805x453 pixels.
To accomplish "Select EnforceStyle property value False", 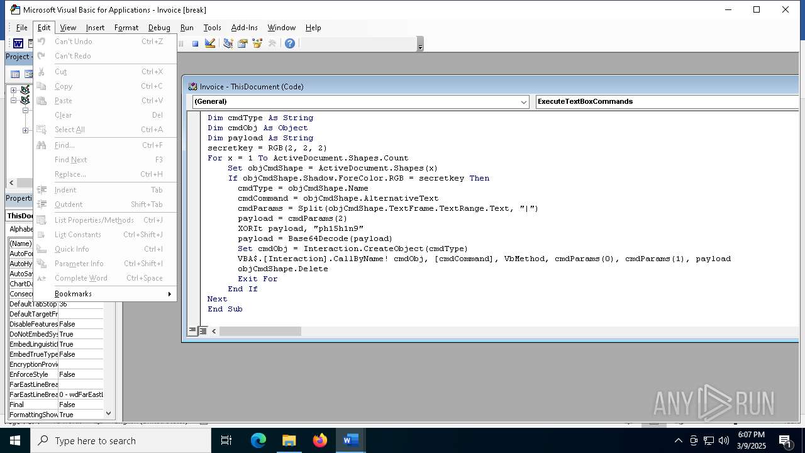I will tap(80, 374).
